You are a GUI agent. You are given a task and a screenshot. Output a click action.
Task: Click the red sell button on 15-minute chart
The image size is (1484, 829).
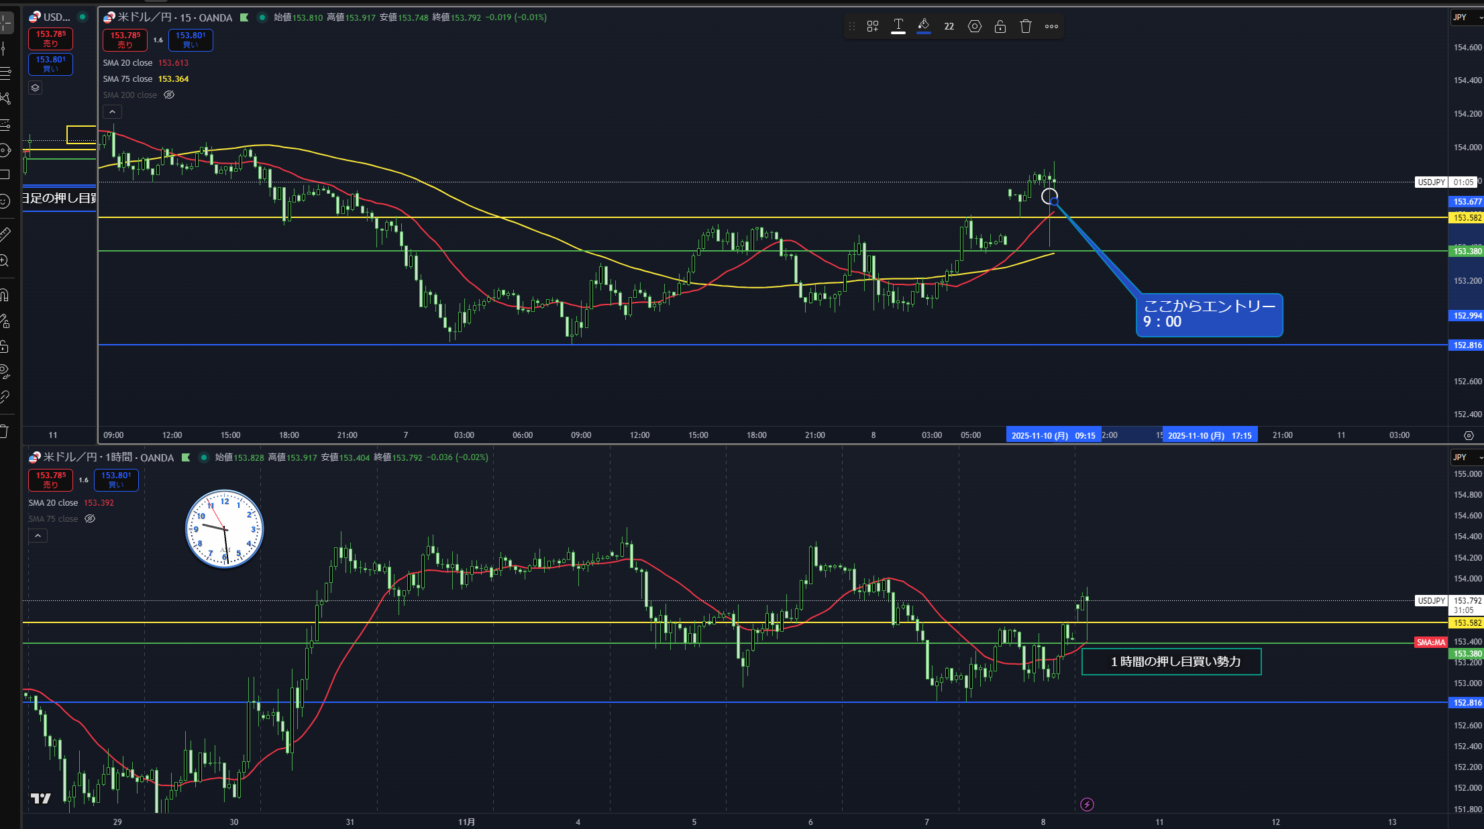pyautogui.click(x=125, y=40)
